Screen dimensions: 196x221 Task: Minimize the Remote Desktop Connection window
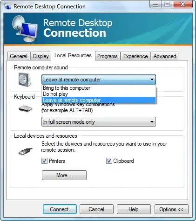click(155, 5)
